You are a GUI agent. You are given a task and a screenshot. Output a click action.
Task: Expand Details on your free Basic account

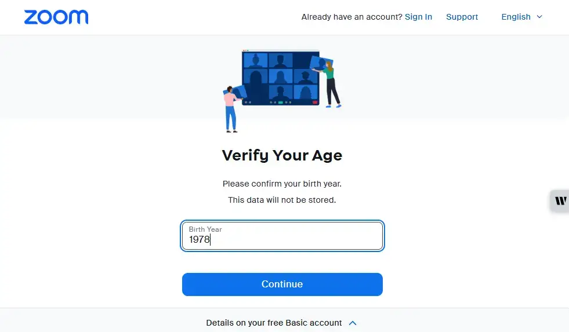pos(274,323)
